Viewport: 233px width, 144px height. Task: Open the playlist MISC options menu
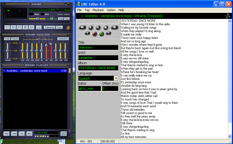29,134
